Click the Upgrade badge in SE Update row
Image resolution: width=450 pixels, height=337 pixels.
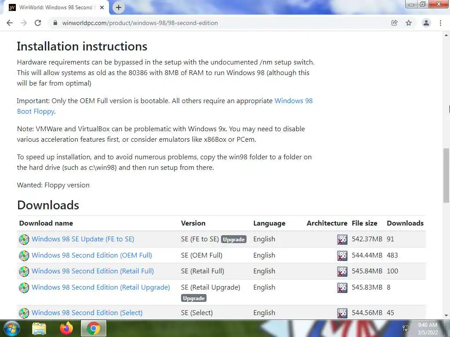pos(234,239)
